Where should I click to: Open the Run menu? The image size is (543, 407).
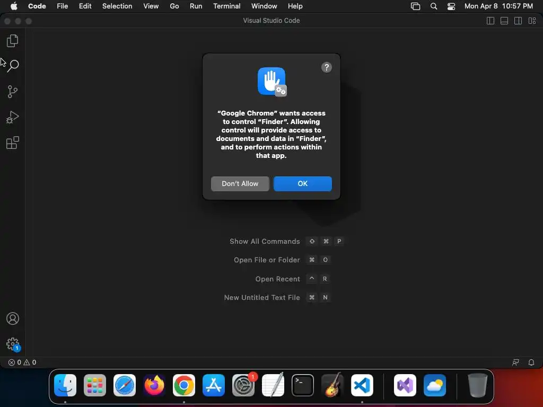click(x=196, y=6)
